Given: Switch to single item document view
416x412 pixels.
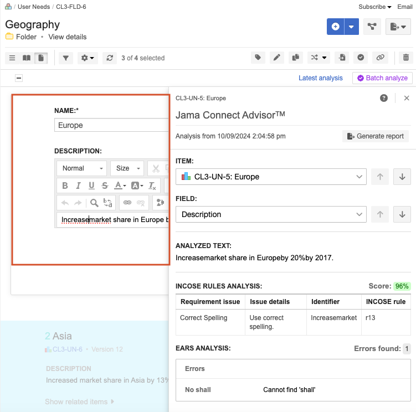Looking at the screenshot, I should click(x=41, y=58).
